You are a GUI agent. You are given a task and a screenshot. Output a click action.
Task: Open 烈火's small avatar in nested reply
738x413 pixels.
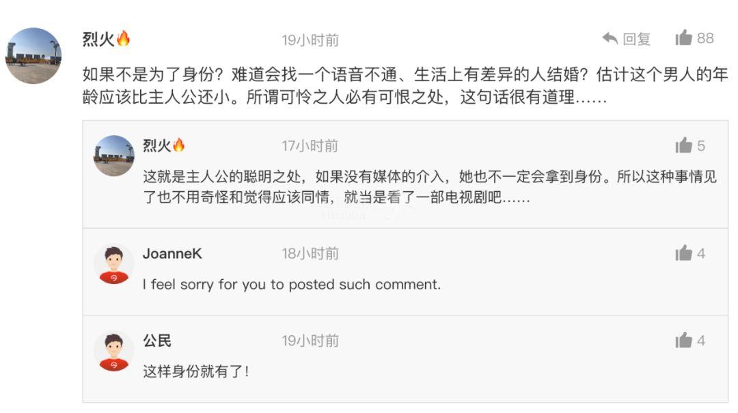(114, 156)
